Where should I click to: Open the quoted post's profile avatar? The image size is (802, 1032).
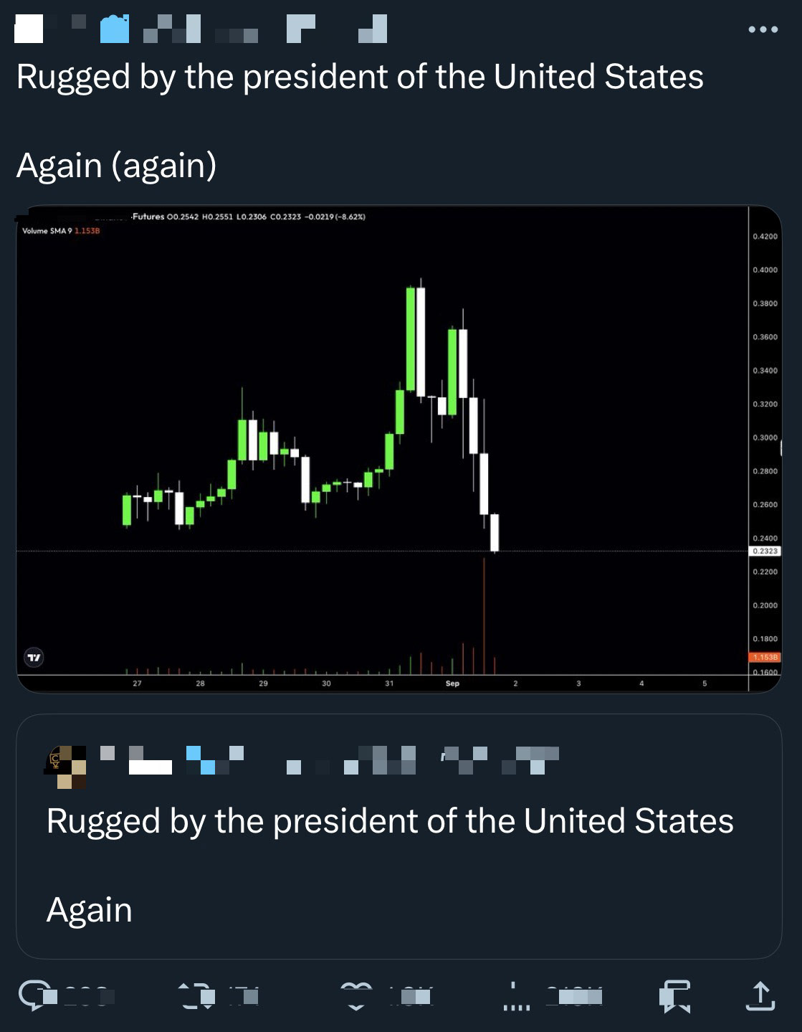click(66, 766)
